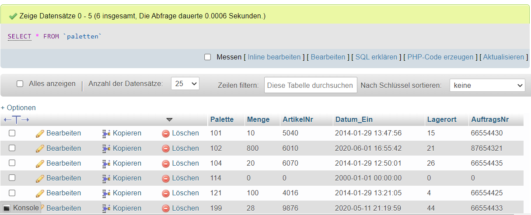The height and width of the screenshot is (215, 531).
Task: Sort by the ArtikelNr column header
Action: pyautogui.click(x=298, y=120)
